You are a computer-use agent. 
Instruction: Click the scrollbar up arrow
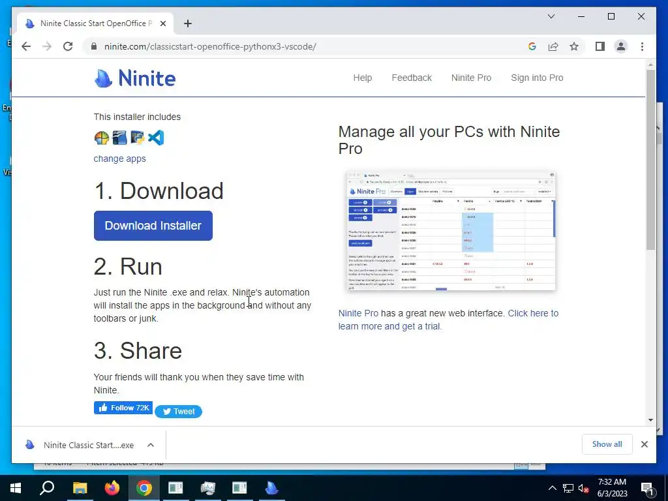650,65
